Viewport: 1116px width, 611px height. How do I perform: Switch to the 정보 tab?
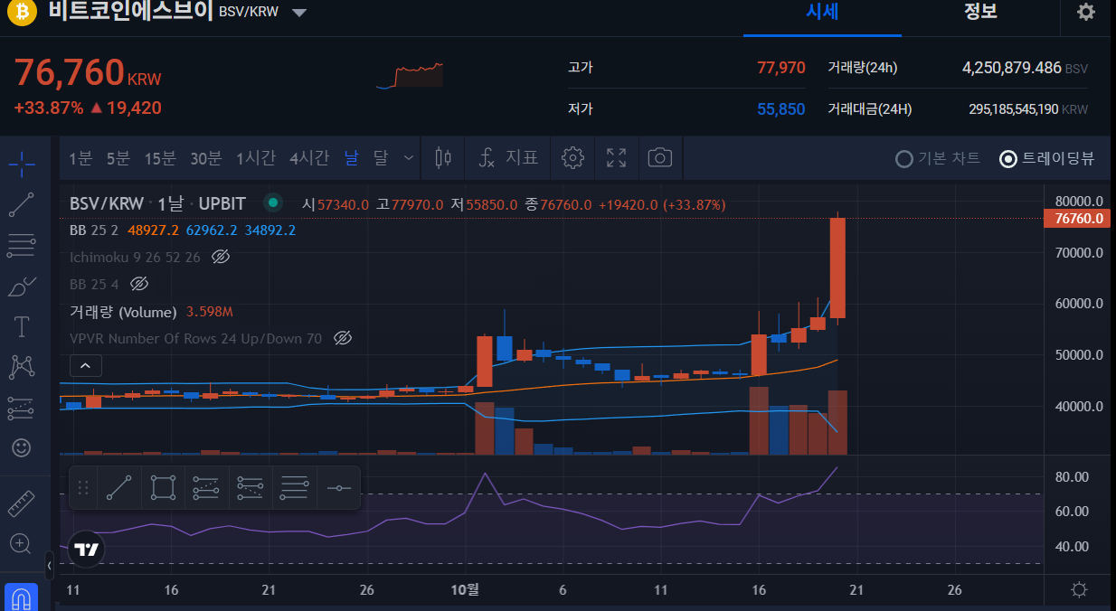tap(980, 12)
